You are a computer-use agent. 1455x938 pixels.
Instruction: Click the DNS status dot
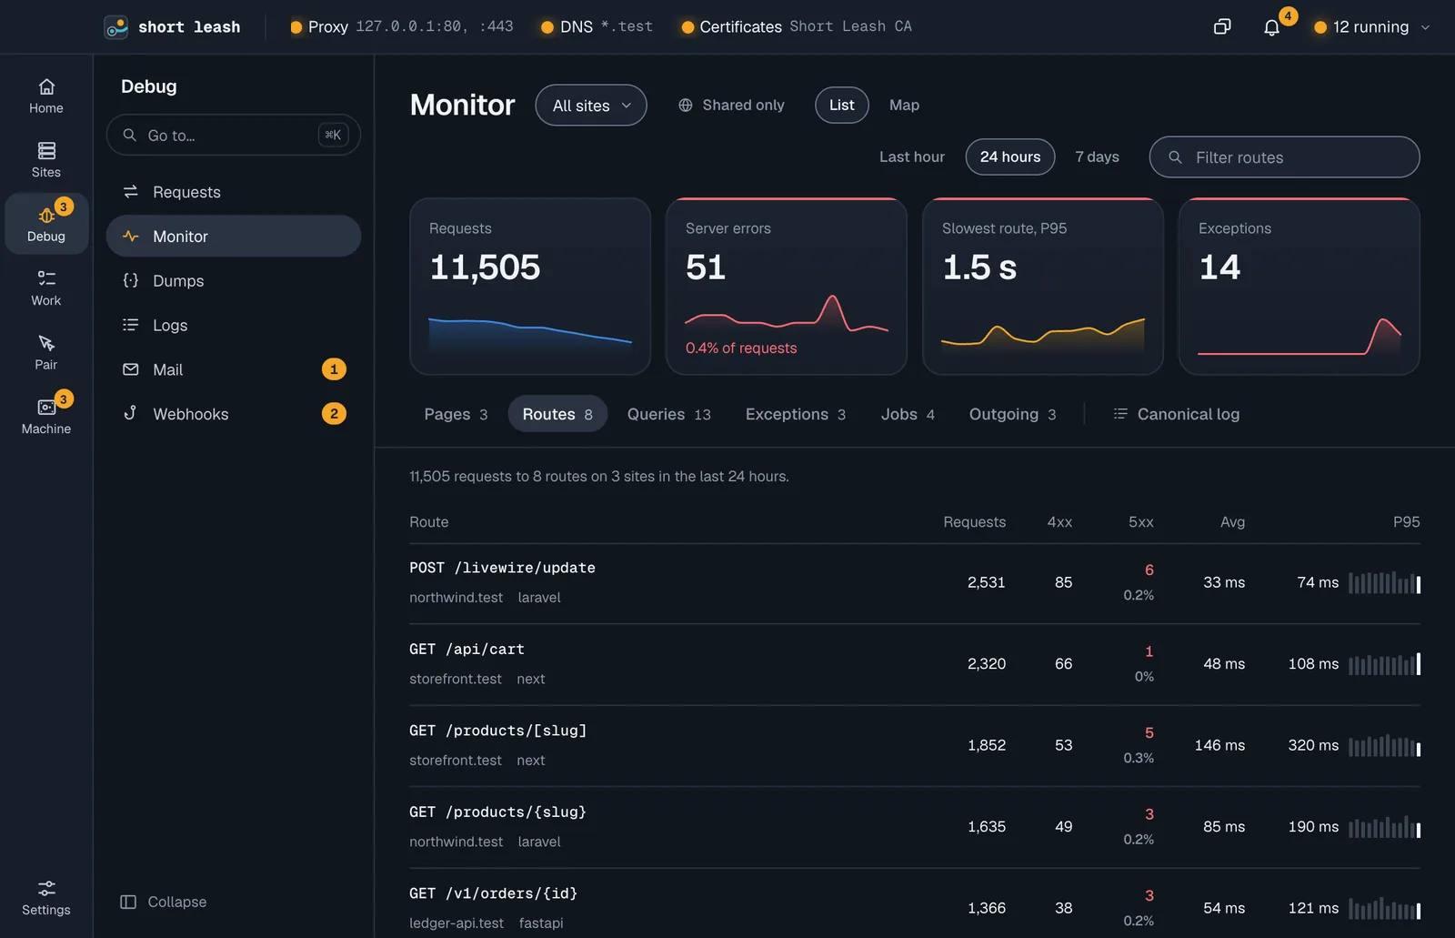pyautogui.click(x=547, y=27)
